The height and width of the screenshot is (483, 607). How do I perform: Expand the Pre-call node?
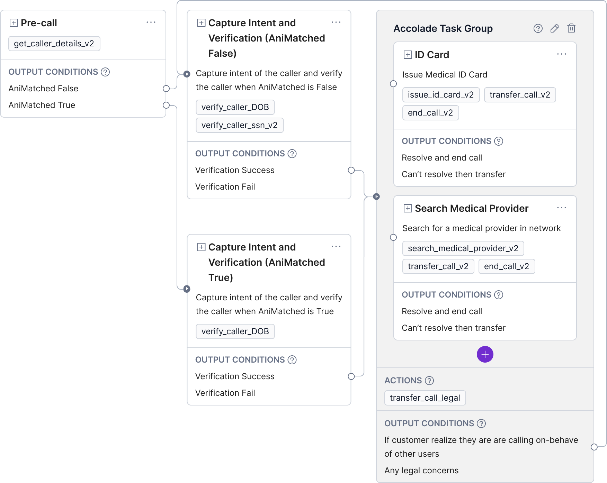[x=14, y=23]
